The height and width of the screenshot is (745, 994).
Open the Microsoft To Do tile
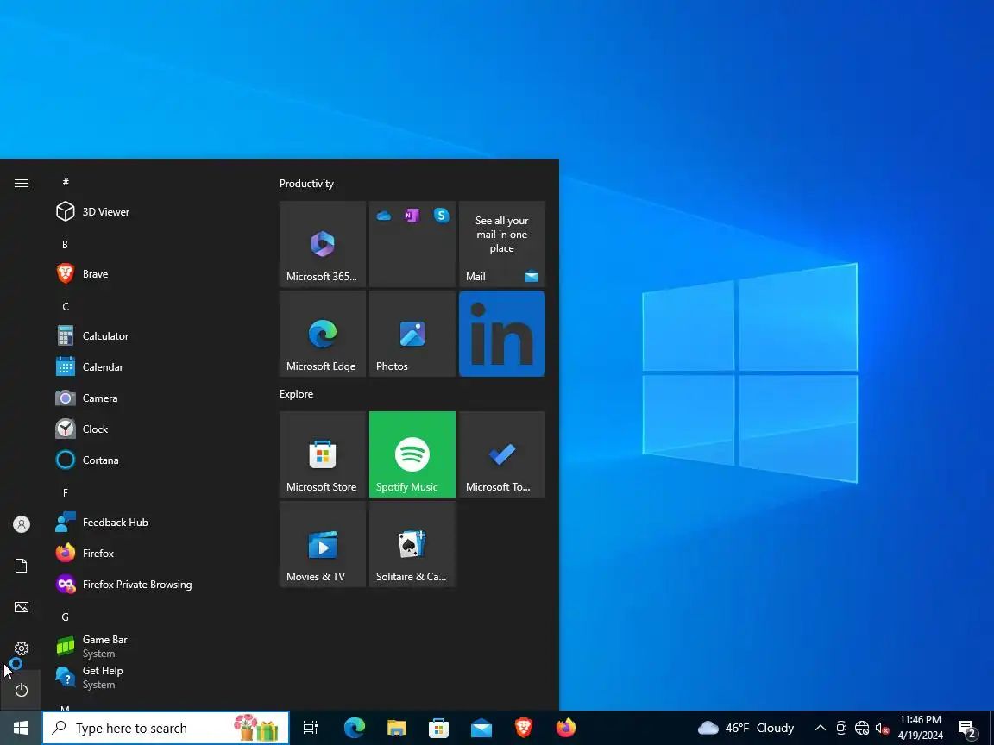(x=502, y=454)
